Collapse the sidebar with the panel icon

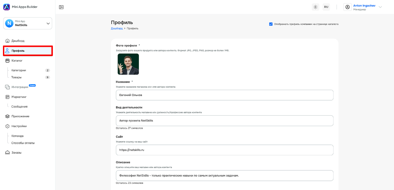(x=61, y=7)
